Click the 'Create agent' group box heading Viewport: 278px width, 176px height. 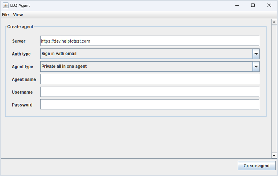(20, 27)
